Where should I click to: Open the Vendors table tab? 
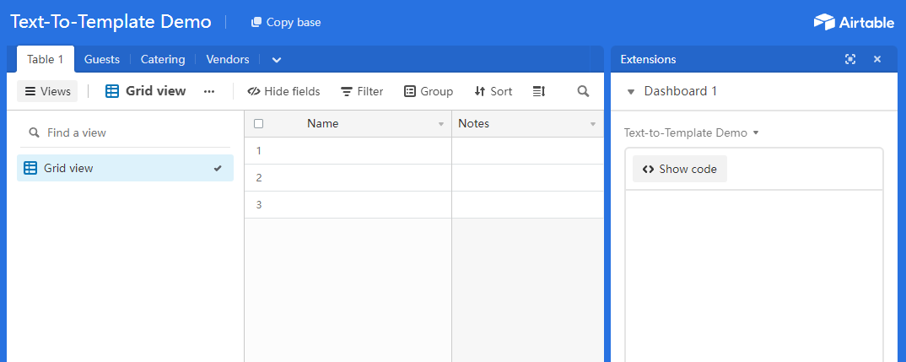228,59
